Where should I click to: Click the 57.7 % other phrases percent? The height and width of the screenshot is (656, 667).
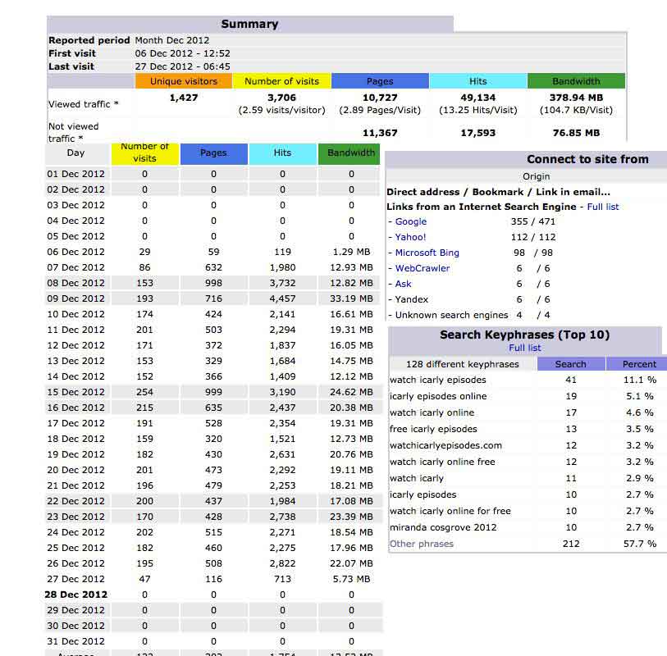point(639,544)
